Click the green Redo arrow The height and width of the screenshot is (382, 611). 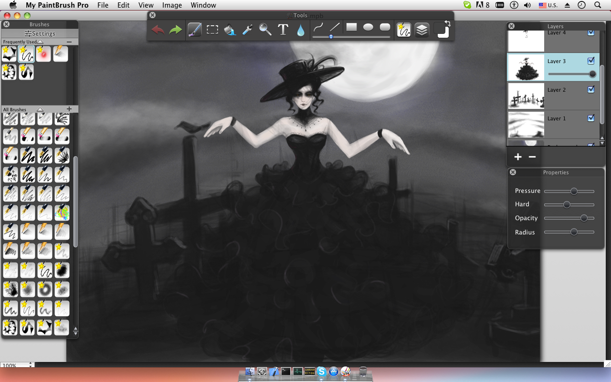coord(176,30)
